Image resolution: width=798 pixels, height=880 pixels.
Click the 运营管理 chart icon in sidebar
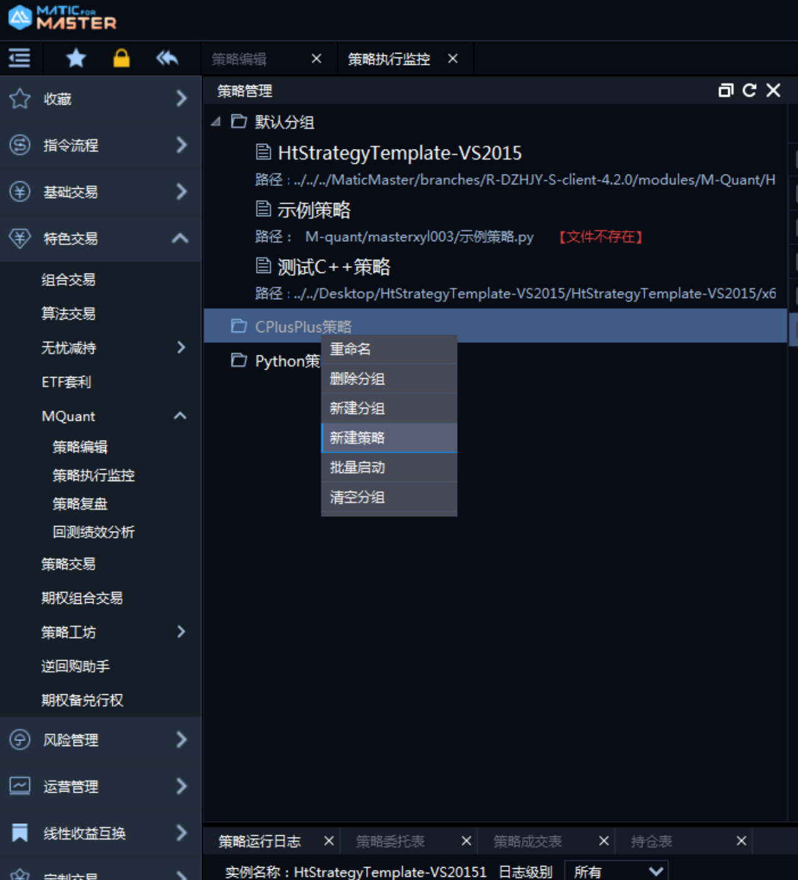tap(20, 786)
